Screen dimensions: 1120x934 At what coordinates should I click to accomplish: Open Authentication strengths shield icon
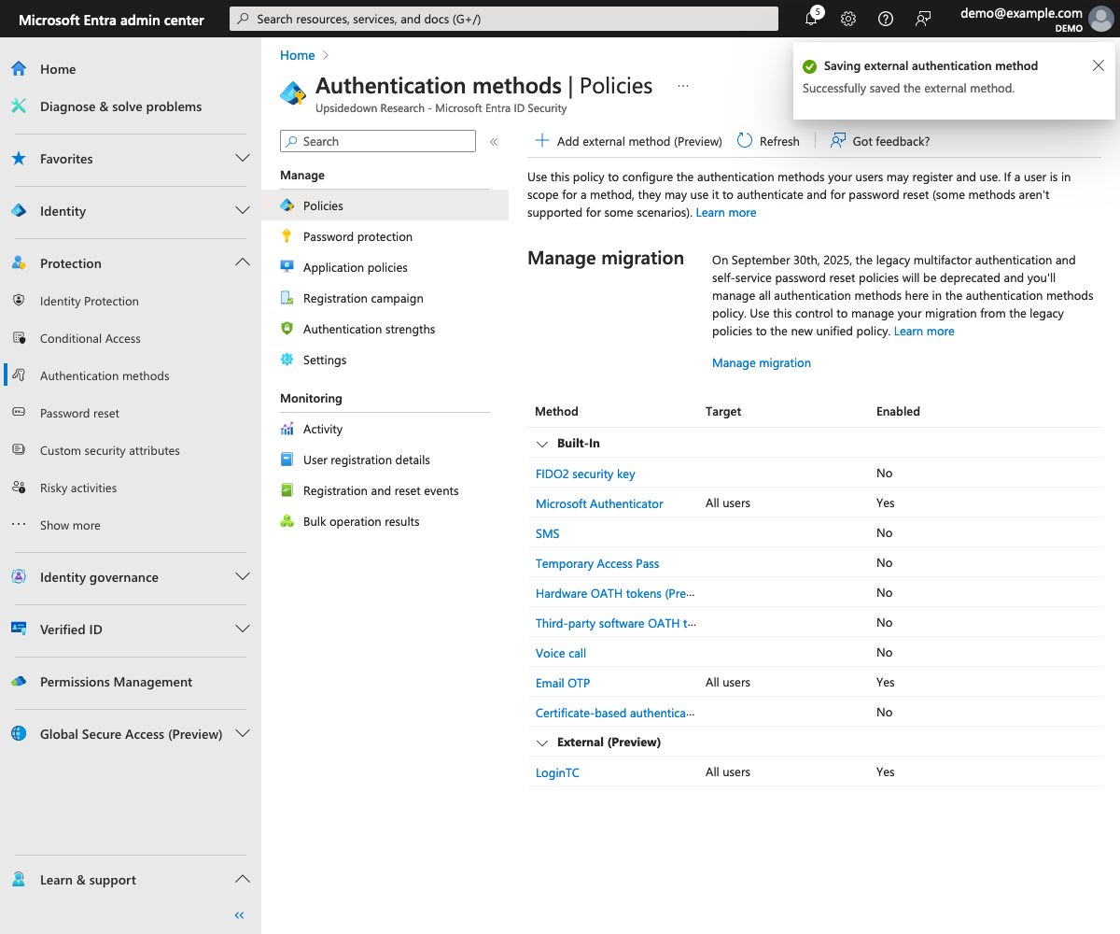point(287,329)
